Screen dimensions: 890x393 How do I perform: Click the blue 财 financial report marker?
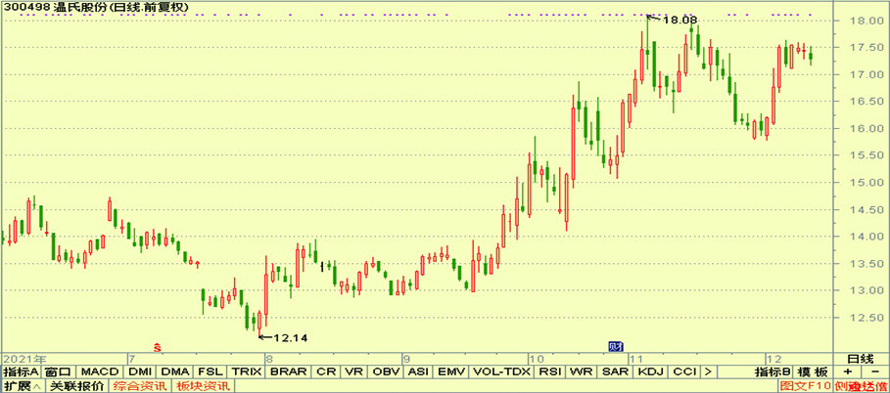pos(614,345)
